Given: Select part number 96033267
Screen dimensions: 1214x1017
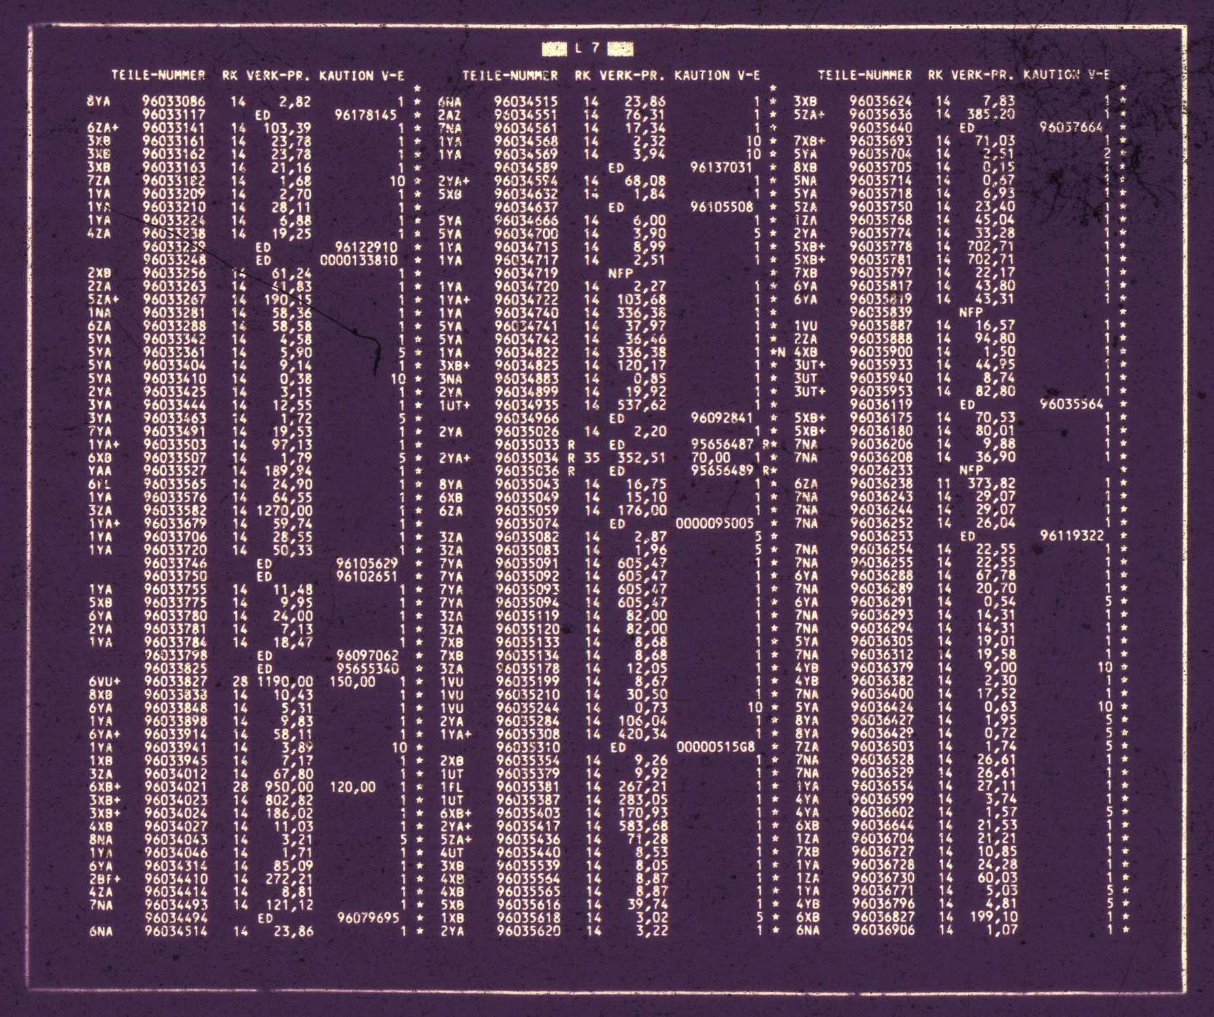Looking at the screenshot, I should 174,300.
